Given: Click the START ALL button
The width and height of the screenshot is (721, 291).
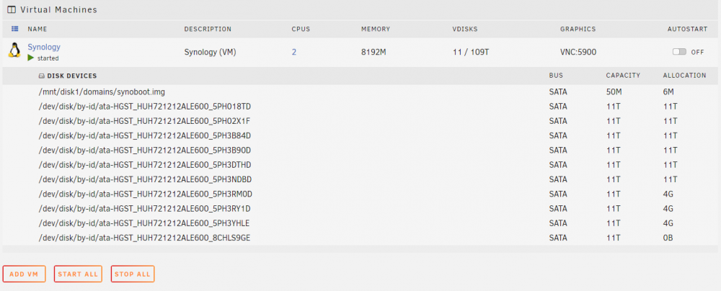Looking at the screenshot, I should point(78,274).
